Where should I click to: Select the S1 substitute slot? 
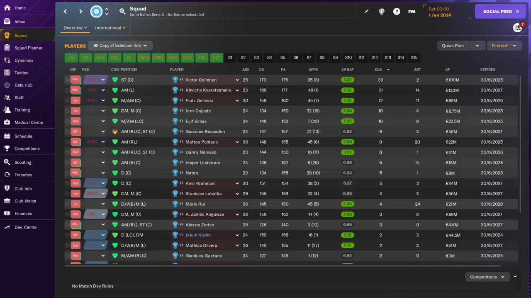tap(230, 58)
